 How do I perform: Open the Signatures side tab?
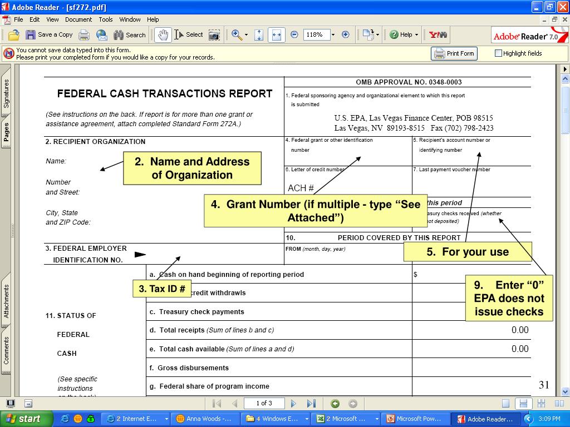pyautogui.click(x=6, y=92)
